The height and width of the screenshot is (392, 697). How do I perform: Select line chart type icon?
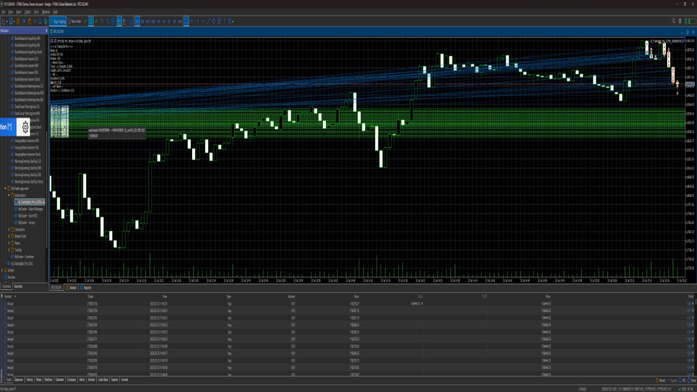[96, 21]
